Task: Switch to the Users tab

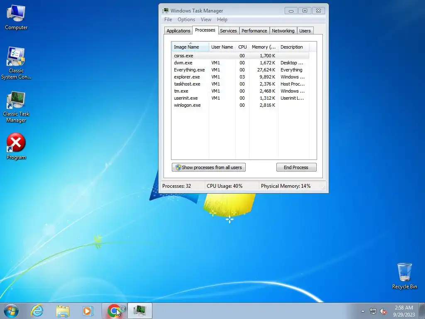Action: 305,31
